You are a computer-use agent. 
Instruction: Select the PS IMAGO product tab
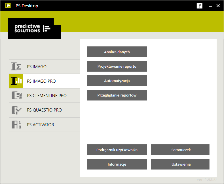click(44, 67)
